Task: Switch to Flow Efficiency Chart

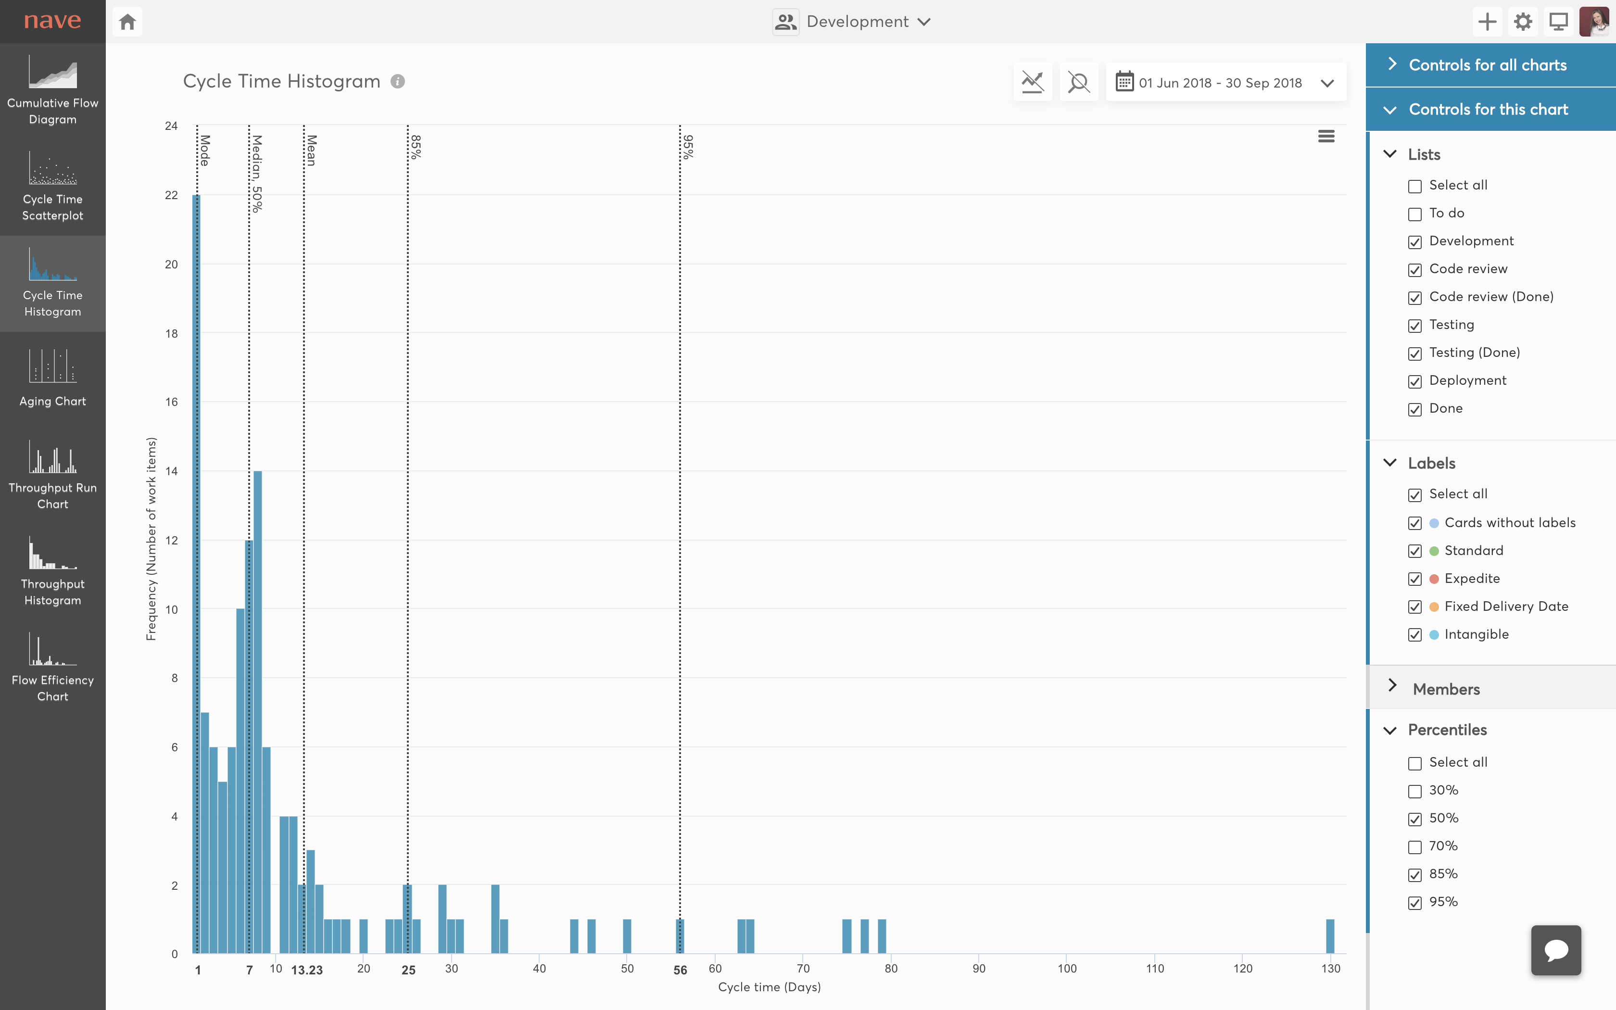Action: point(52,668)
